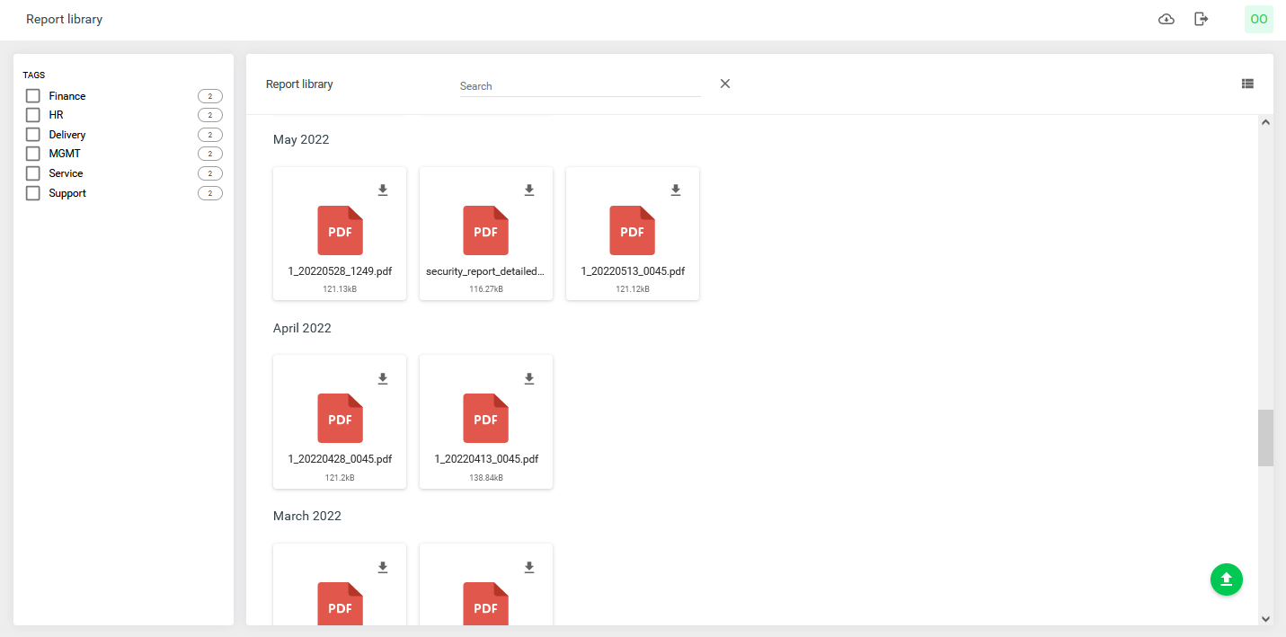Viewport: 1286px width, 637px height.
Task: Toggle the Service tag filter on
Action: (x=31, y=173)
